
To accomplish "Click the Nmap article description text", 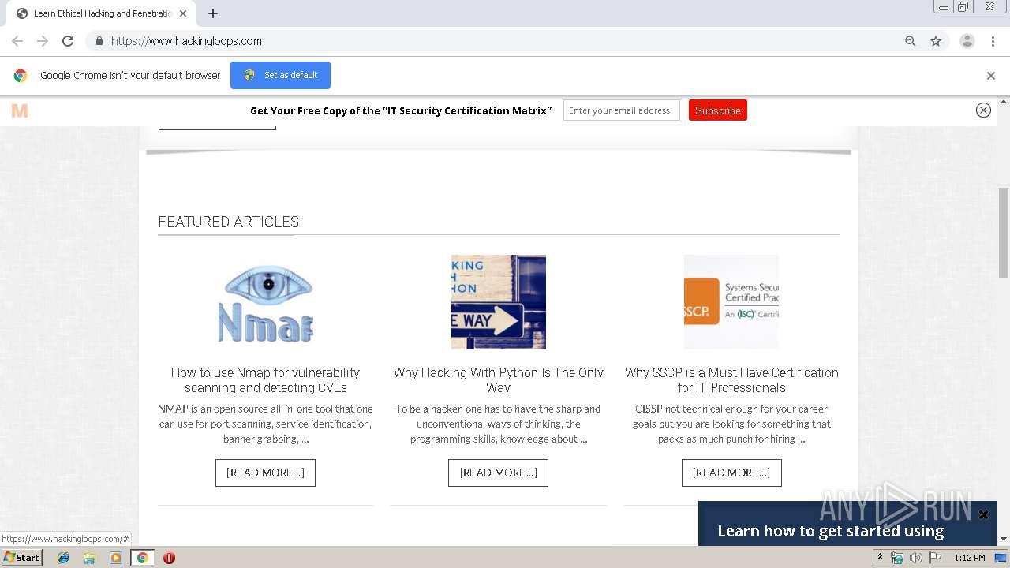I will 265,424.
